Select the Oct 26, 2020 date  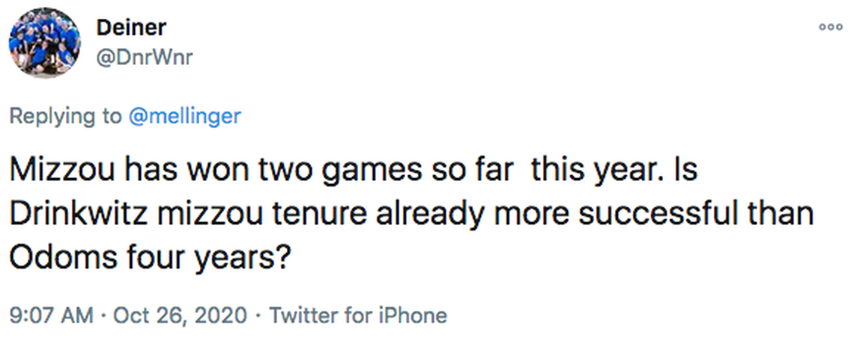[x=179, y=315]
